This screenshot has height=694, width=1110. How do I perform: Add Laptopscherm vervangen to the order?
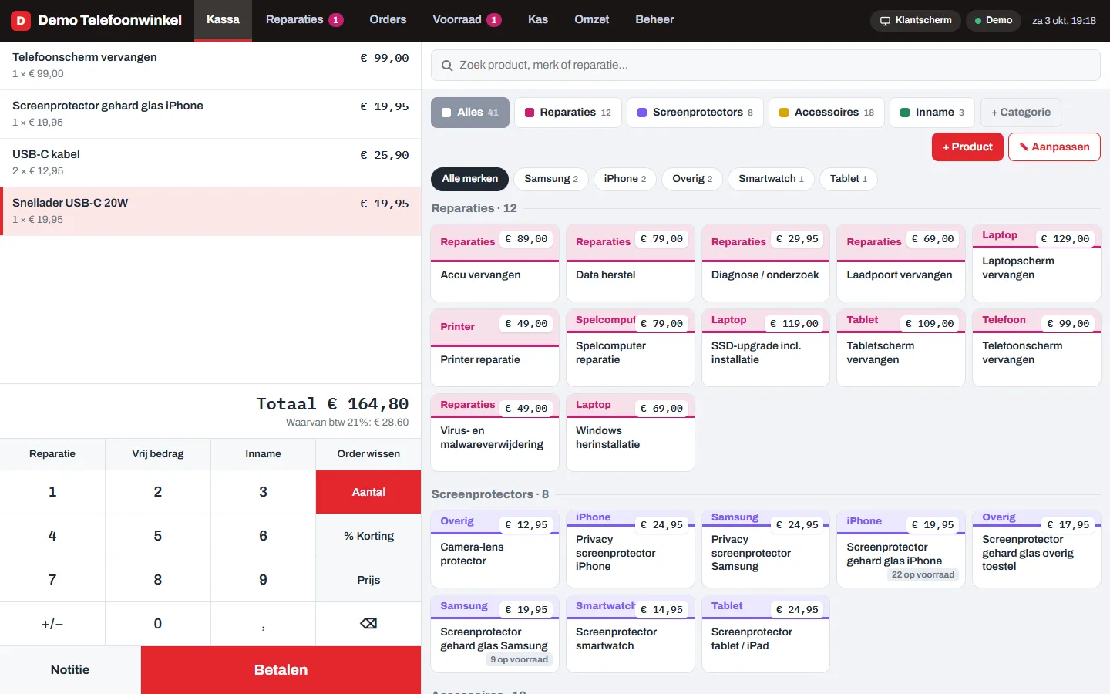pos(1037,263)
